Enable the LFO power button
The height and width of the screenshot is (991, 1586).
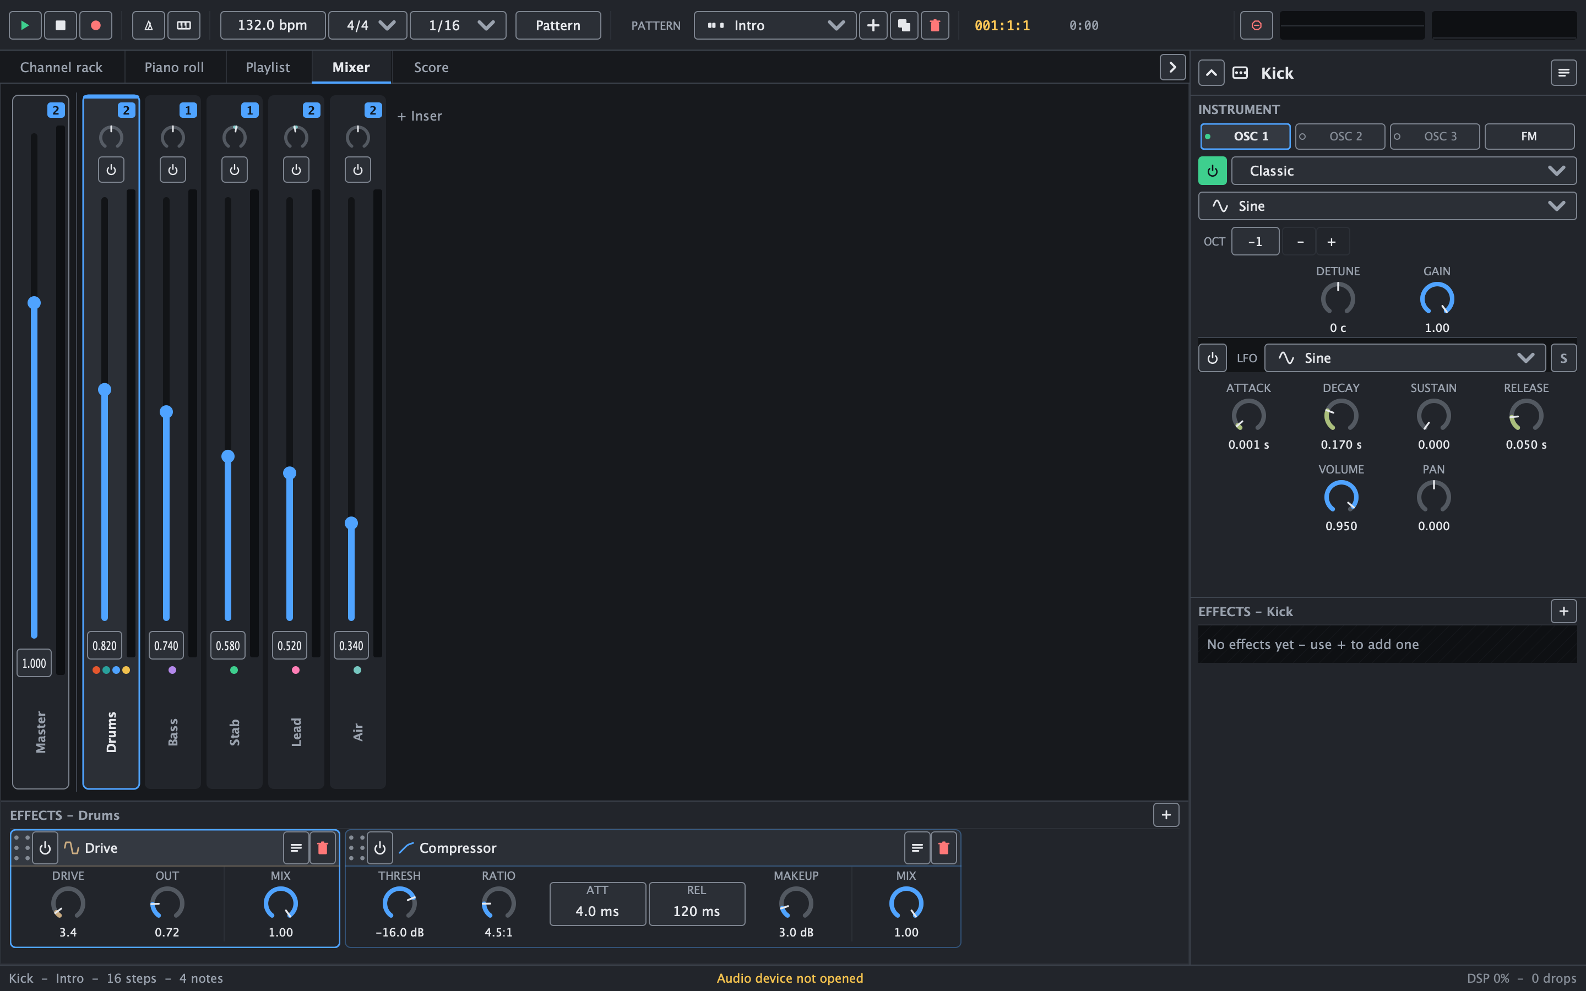click(x=1213, y=358)
